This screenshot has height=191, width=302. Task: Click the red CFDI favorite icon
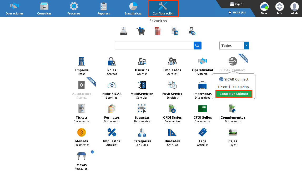tap(158, 31)
